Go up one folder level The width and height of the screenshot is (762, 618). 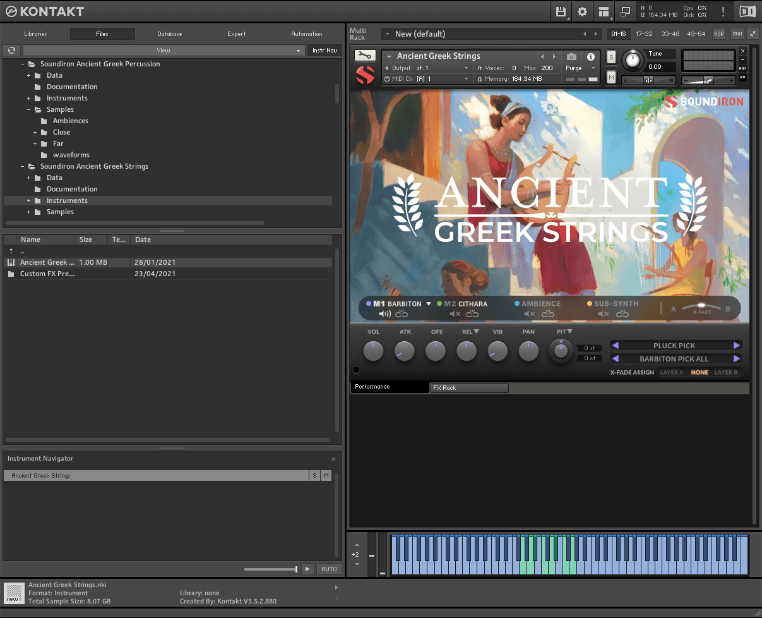(x=11, y=251)
